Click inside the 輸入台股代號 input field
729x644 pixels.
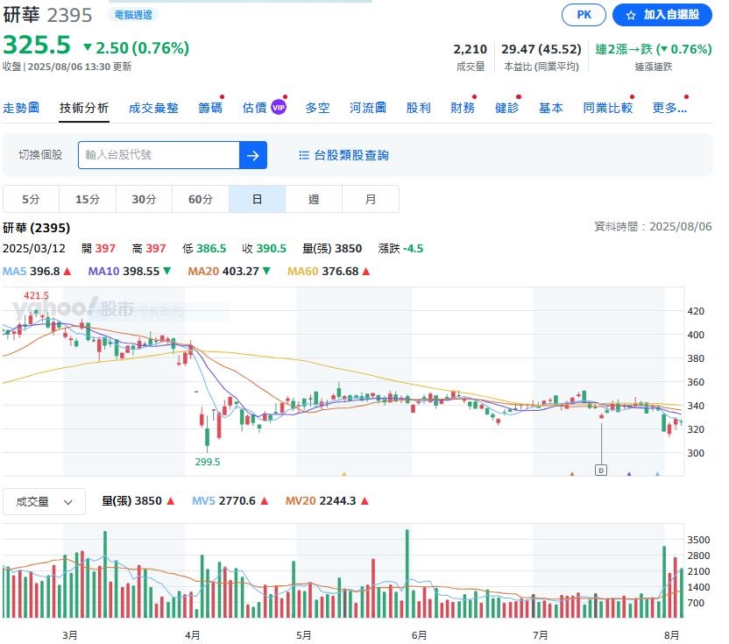tap(166, 155)
